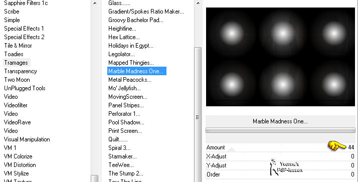The image size is (358, 182).
Task: Choose Special Effects 2 category
Action: (x=24, y=37)
